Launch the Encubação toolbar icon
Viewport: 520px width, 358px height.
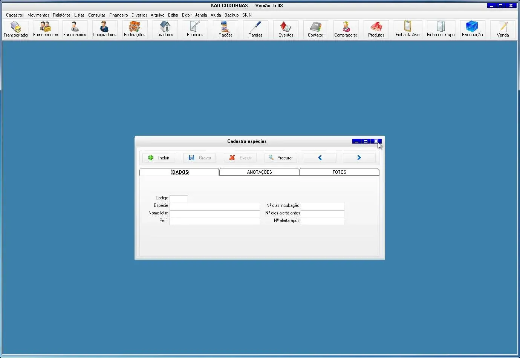pyautogui.click(x=472, y=29)
